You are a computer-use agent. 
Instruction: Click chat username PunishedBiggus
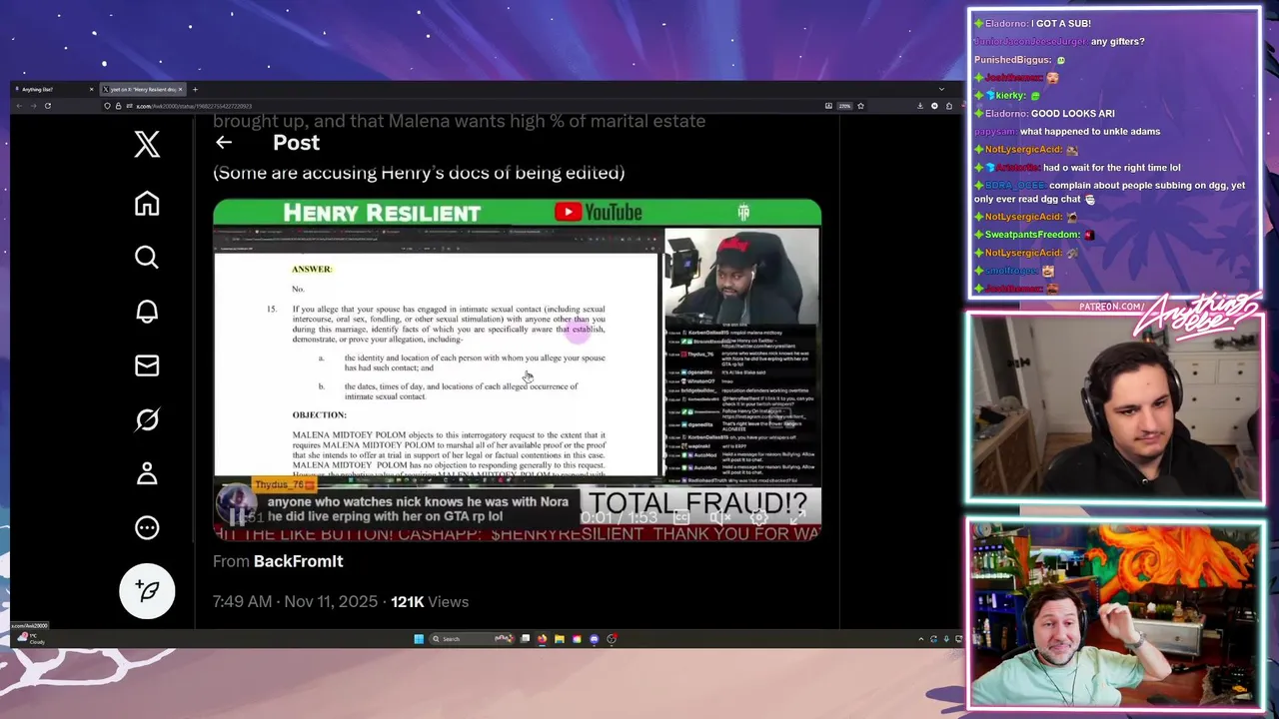(x=1013, y=60)
